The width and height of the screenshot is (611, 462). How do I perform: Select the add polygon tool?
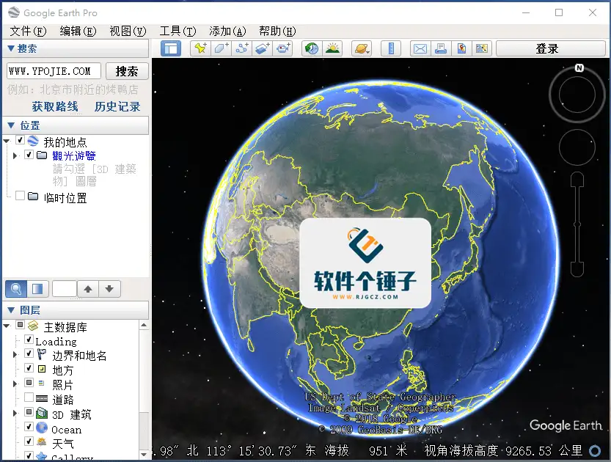tap(221, 48)
